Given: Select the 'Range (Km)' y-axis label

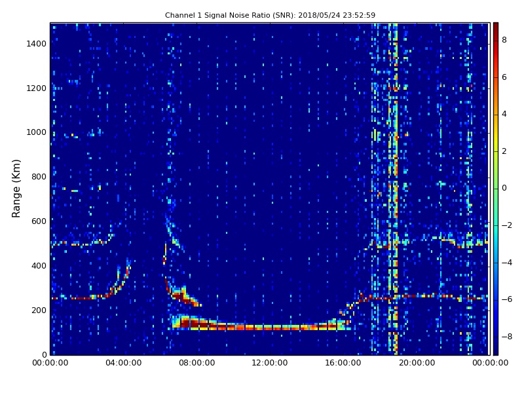Looking at the screenshot, I should 16,189.
